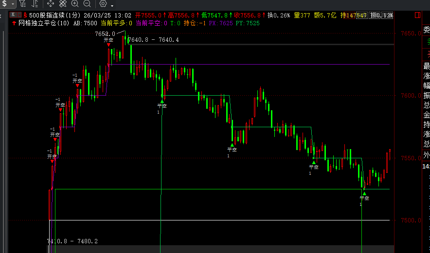The width and height of the screenshot is (430, 253).
Task: Click the red S marker before 500股指连续
Action: coord(25,15)
